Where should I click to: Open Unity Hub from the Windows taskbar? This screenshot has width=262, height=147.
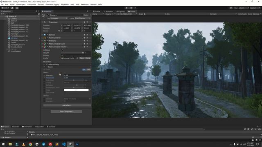[x=37, y=144]
